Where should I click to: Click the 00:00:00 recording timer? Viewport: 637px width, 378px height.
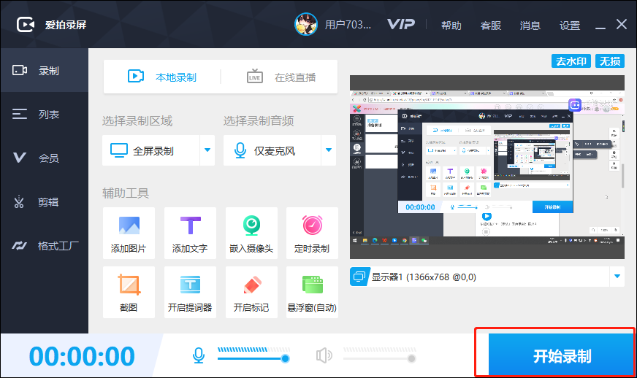(82, 357)
